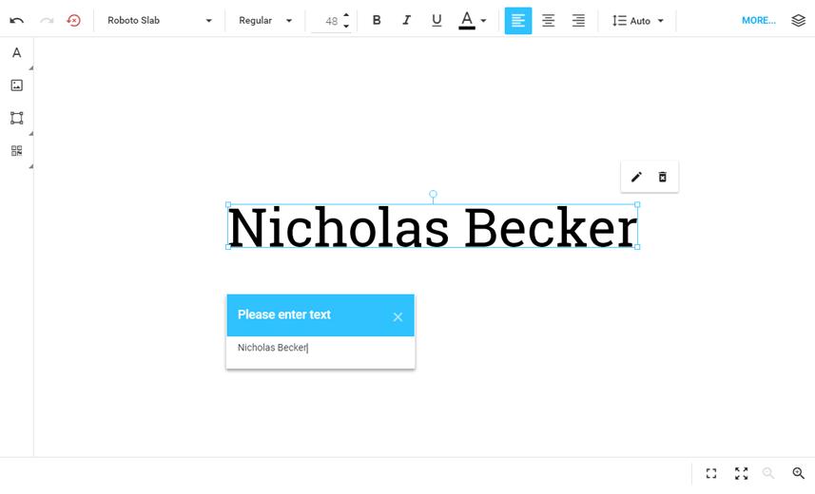The width and height of the screenshot is (815, 494).
Task: Click the text color A swatch
Action: tap(467, 21)
